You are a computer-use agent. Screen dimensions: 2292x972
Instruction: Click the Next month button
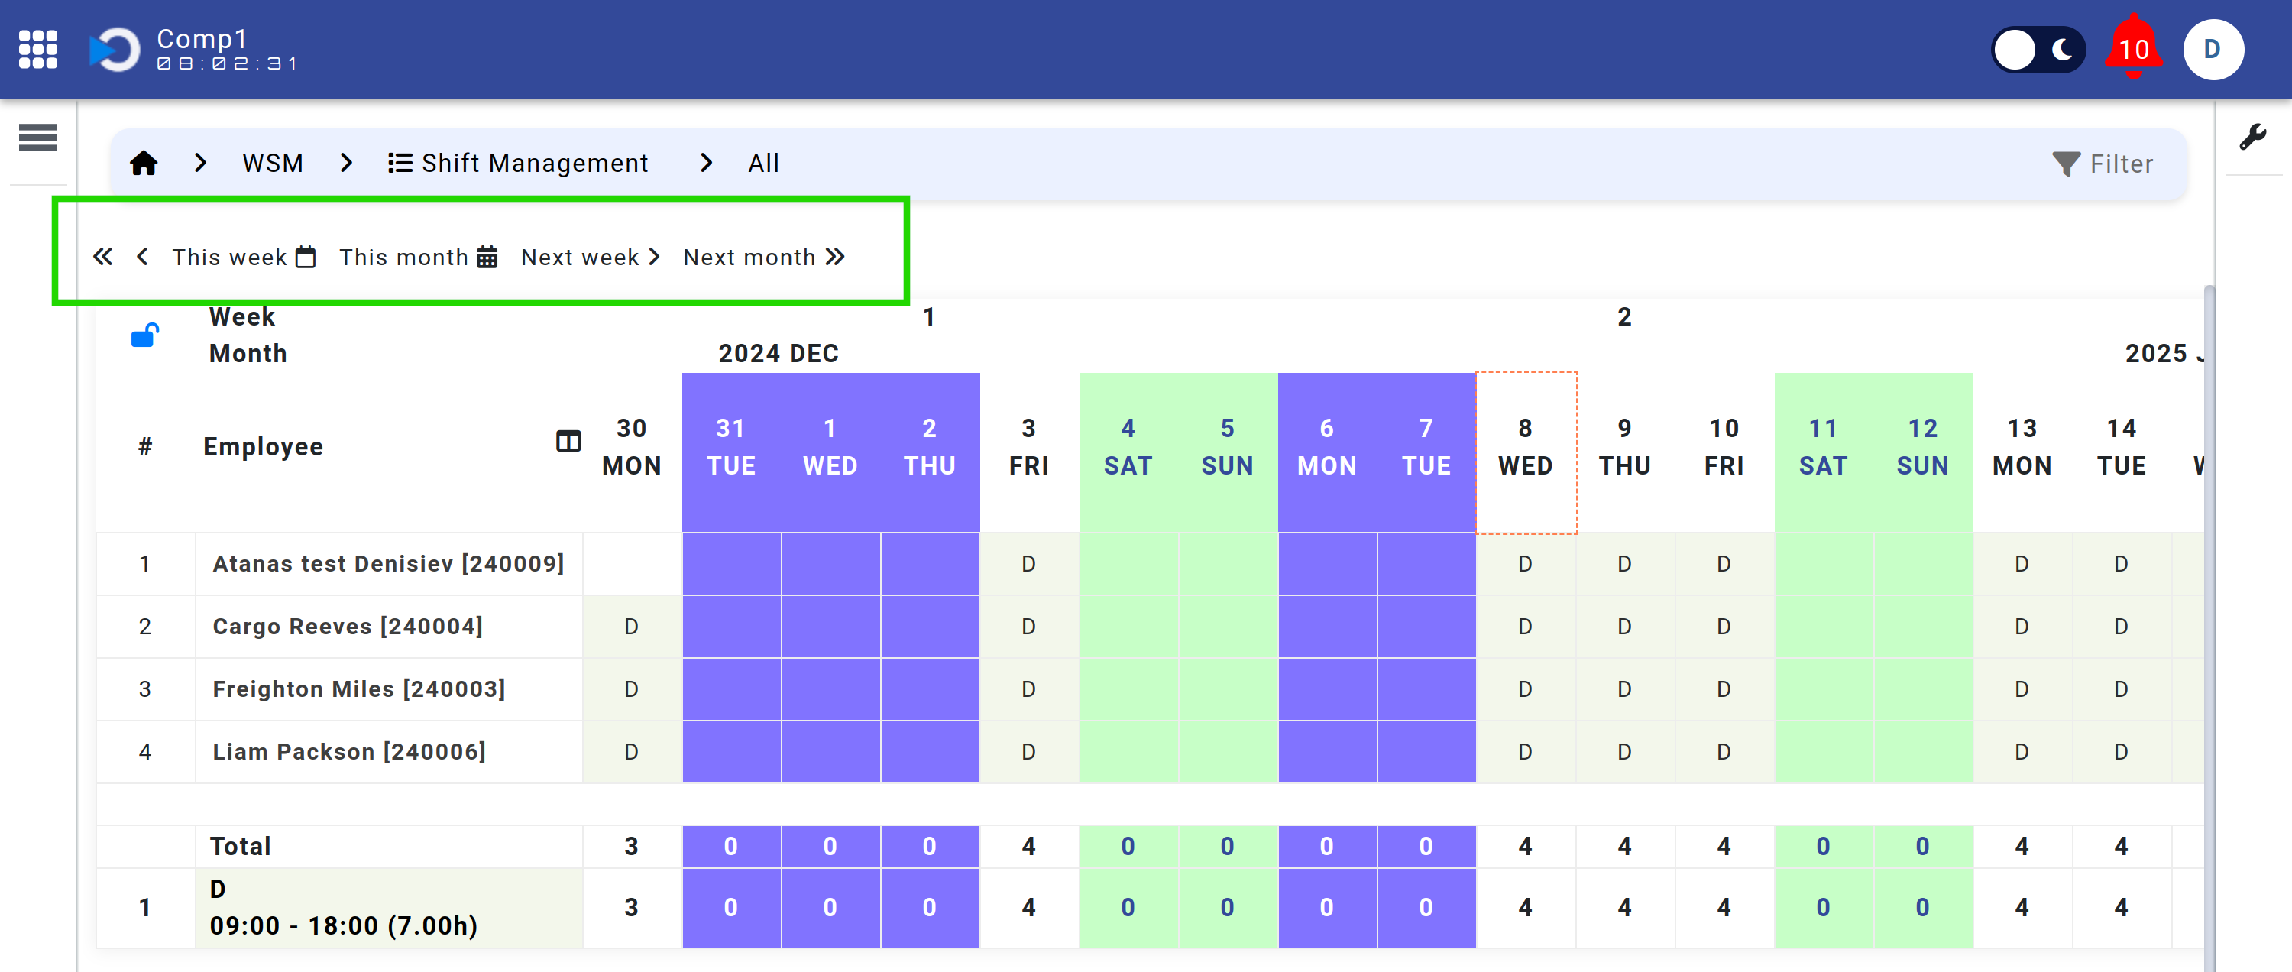click(x=763, y=258)
